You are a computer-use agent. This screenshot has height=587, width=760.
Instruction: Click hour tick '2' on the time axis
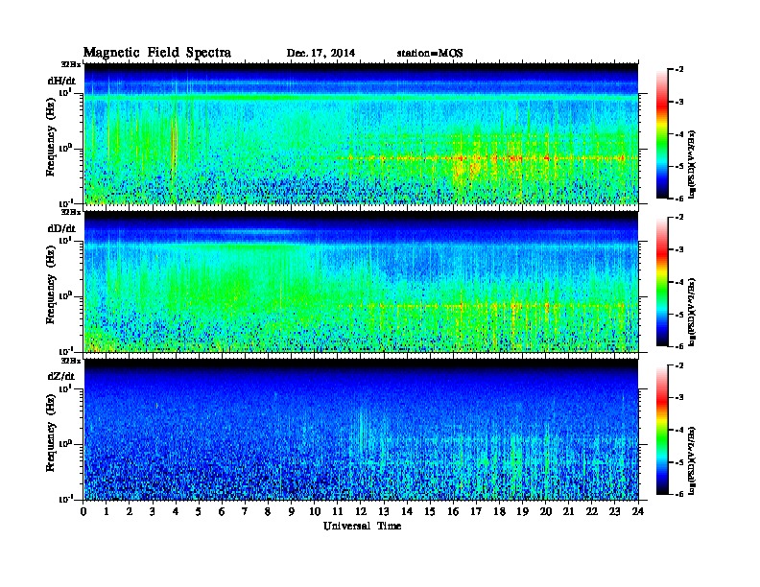[130, 512]
